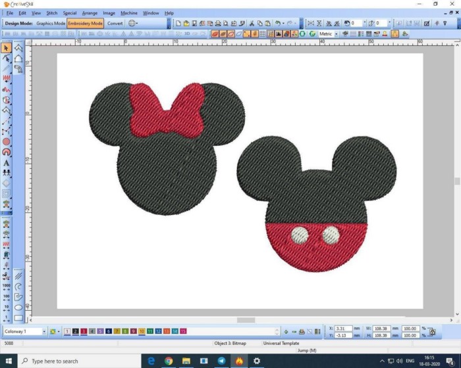
Task: Click the green 'G' CorelDRAW icon
Action: click(312, 34)
